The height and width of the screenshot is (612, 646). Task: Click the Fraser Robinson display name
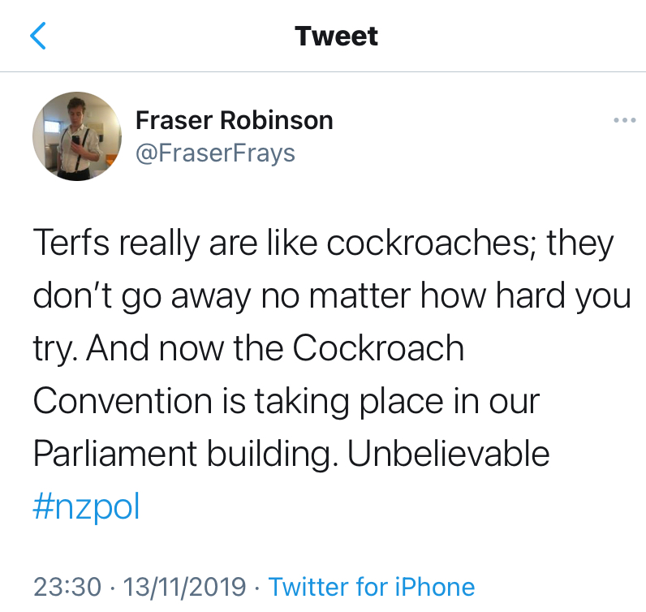234,121
